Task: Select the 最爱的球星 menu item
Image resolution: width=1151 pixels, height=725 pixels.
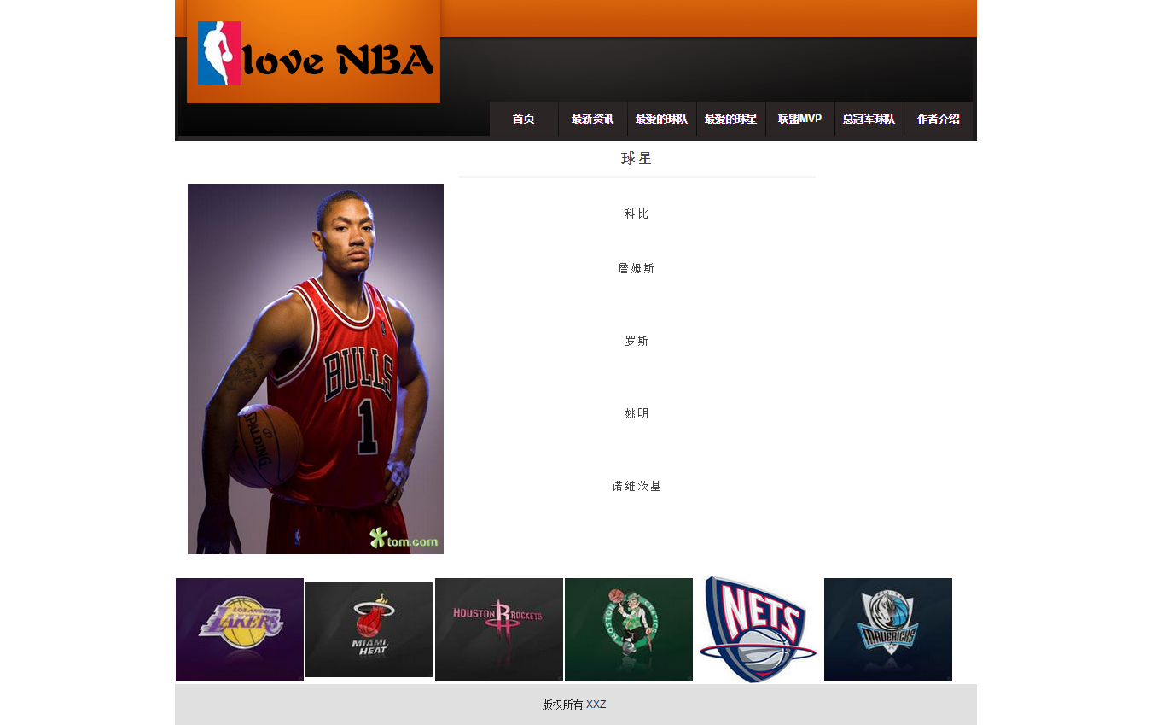Action: pos(731,120)
